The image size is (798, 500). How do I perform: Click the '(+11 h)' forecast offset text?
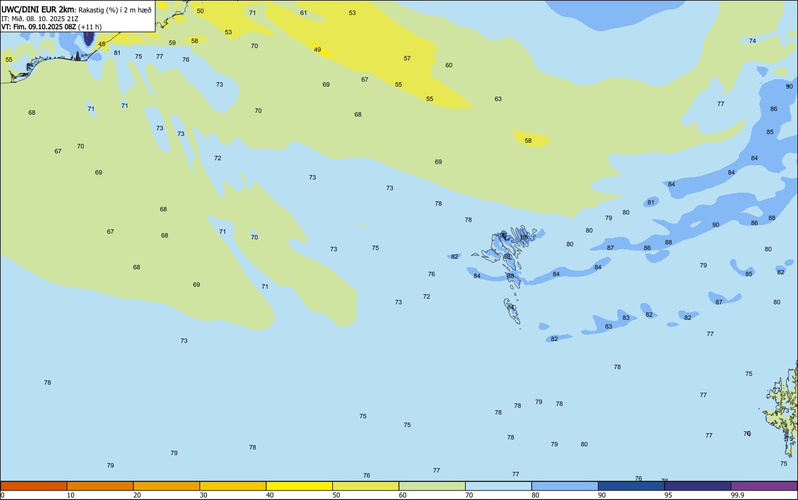[90, 27]
